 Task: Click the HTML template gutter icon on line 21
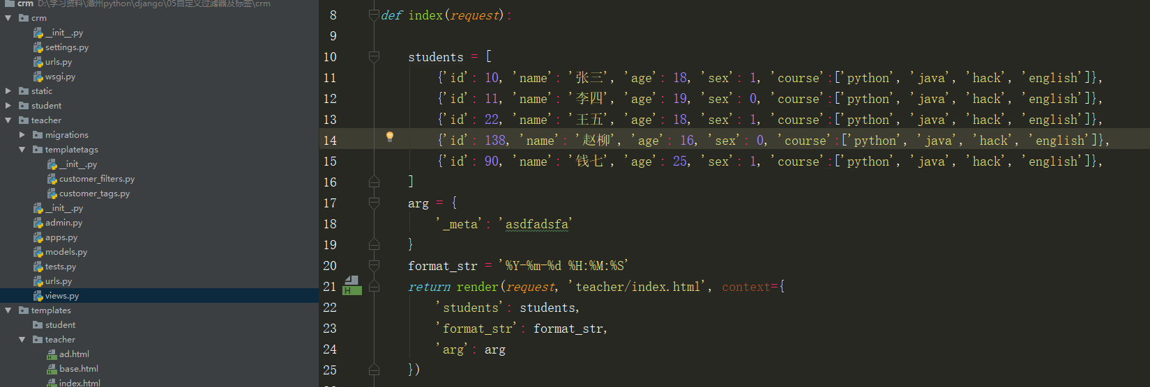pyautogui.click(x=352, y=285)
